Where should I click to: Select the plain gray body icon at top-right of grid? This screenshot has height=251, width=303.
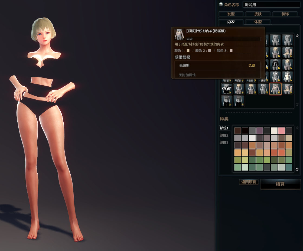pyautogui.click(x=287, y=40)
